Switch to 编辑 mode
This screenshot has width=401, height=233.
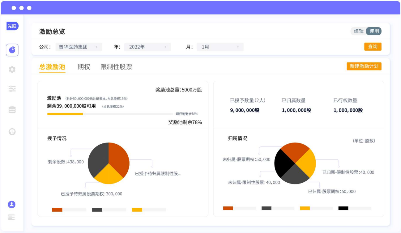[x=359, y=31]
